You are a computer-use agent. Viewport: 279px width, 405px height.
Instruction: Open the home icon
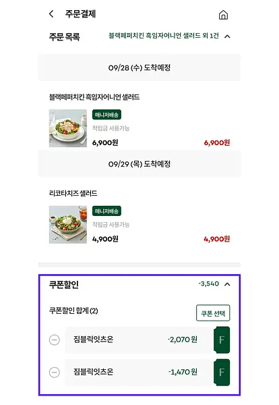tap(223, 15)
